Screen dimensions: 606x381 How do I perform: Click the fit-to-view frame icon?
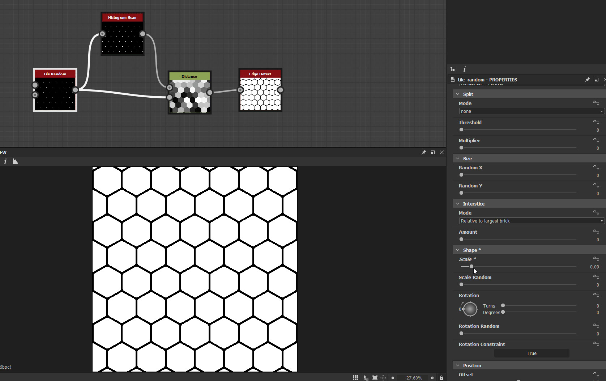[375, 377]
